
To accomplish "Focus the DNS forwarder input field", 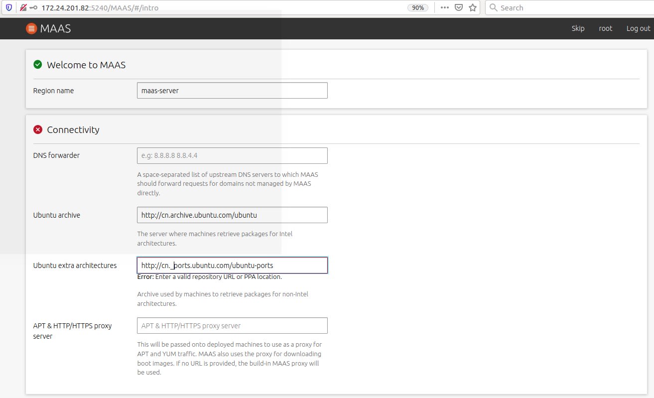I will [232, 155].
